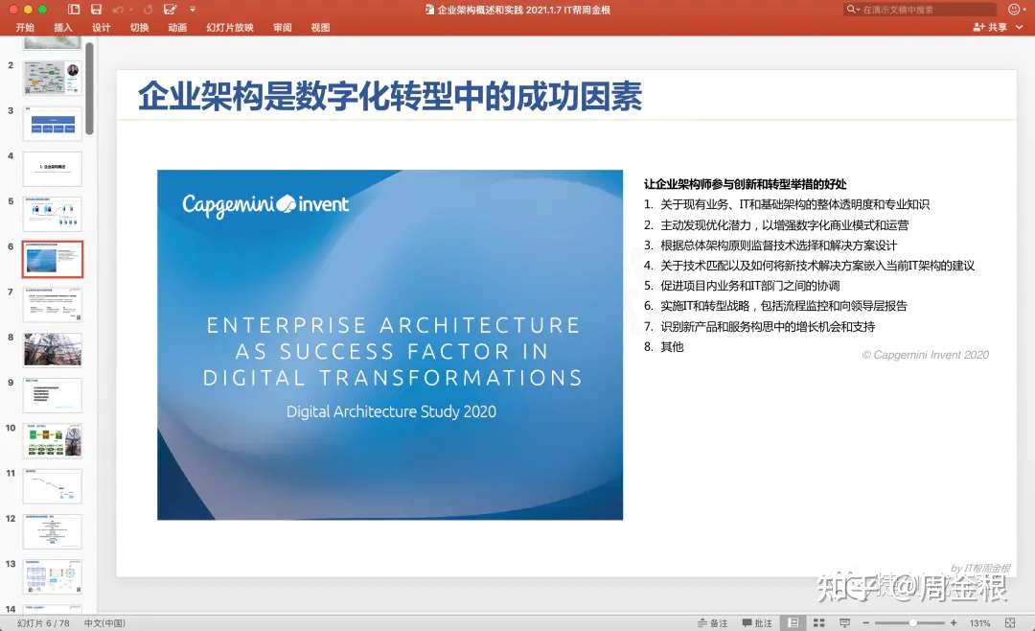Viewport: 1035px width, 631px height.
Task: Click the magnifier search icon
Action: 852,10
